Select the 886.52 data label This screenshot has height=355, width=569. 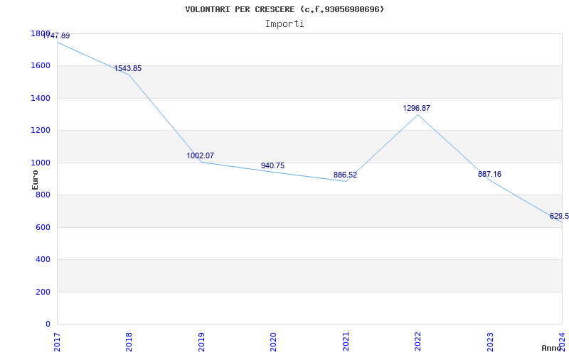click(345, 175)
